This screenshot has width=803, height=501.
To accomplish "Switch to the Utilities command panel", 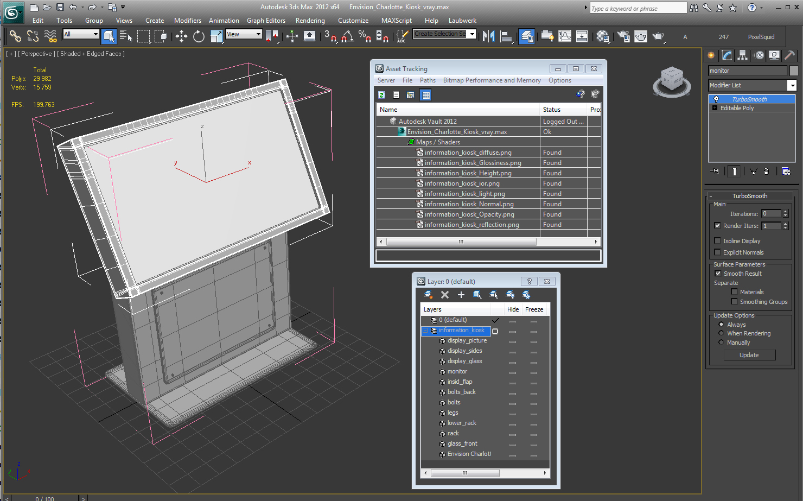I will tap(790, 55).
